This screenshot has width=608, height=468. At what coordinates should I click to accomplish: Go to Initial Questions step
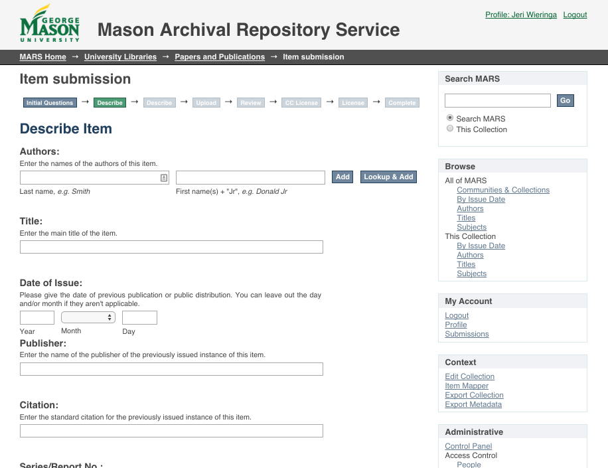point(50,103)
